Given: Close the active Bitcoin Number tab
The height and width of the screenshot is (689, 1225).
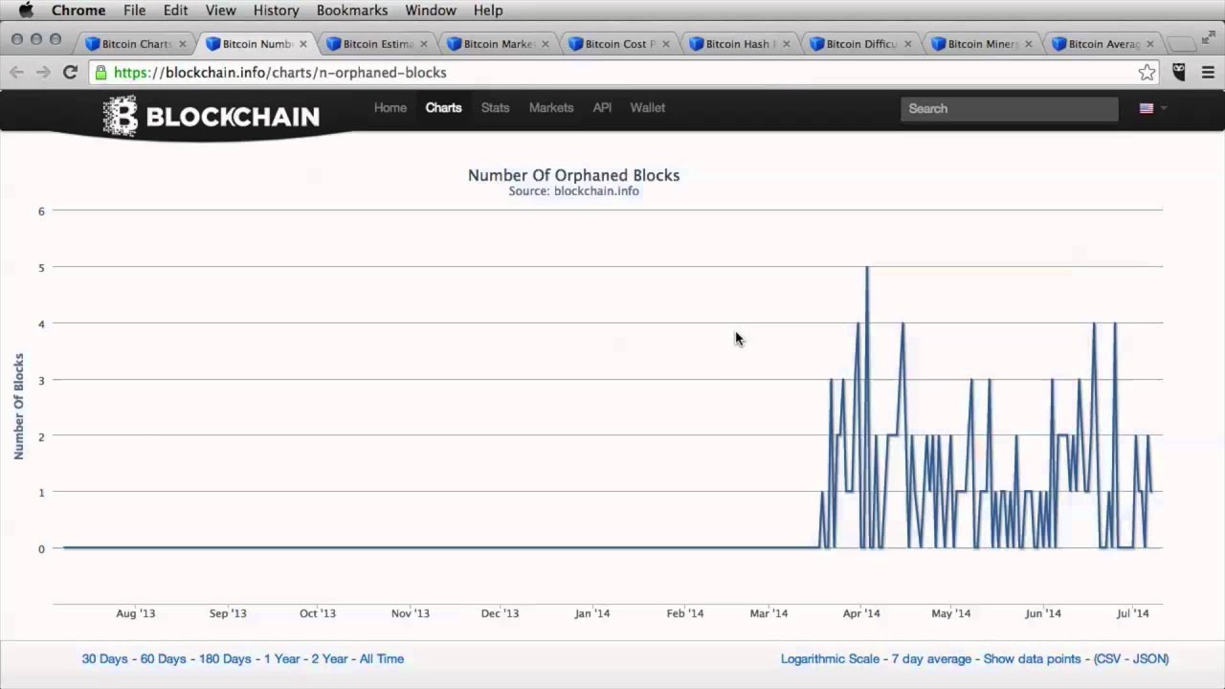Looking at the screenshot, I should pos(303,44).
